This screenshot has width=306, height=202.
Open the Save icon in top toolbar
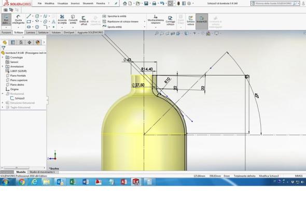[x=146, y=3]
